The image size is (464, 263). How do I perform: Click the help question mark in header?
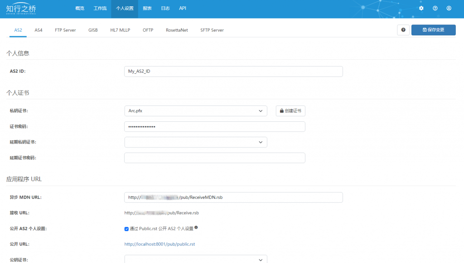tap(435, 8)
